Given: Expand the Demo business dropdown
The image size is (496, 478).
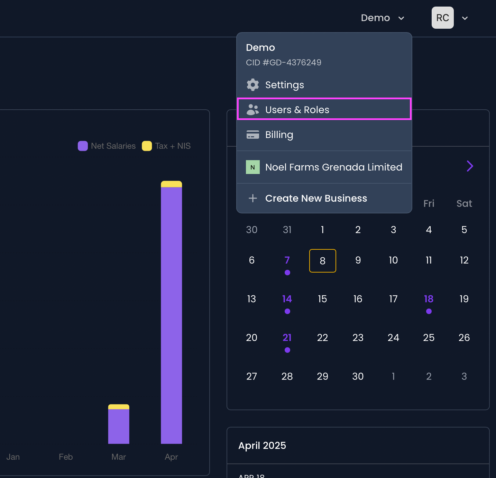Looking at the screenshot, I should pos(383,18).
